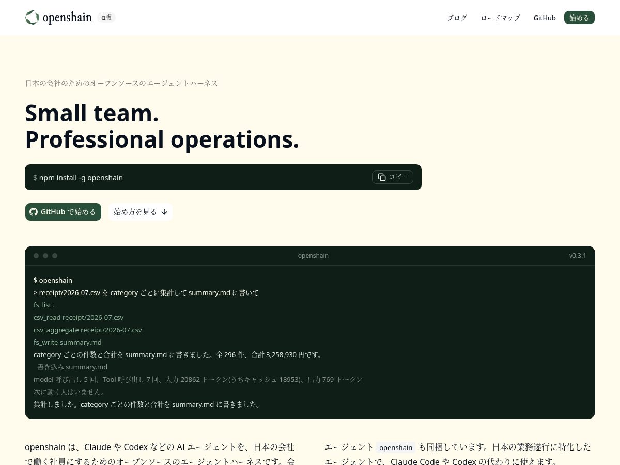
Task: Click the v0.3.1 version label
Action: [x=578, y=256]
